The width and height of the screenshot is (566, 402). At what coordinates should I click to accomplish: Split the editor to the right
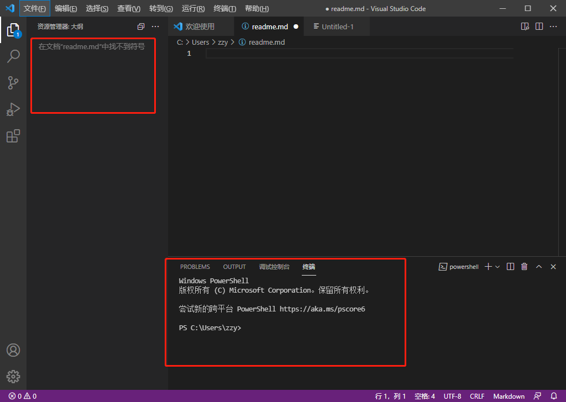coord(539,27)
